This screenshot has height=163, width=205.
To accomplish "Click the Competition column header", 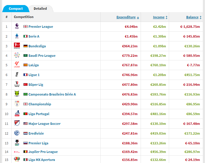I will 24,17.
